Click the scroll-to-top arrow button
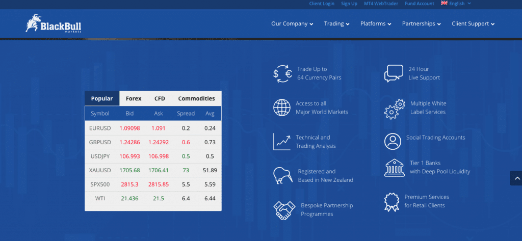This screenshot has height=241, width=522. pyautogui.click(x=516, y=178)
